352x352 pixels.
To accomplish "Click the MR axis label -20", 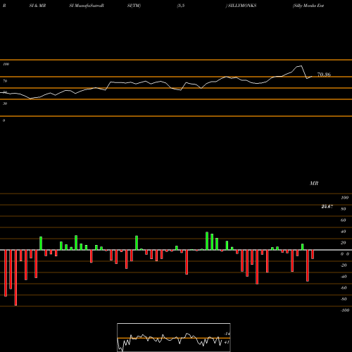I will tap(344, 265).
